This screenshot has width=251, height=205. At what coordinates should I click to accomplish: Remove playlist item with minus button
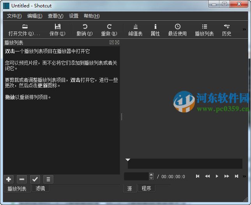(x=22, y=179)
